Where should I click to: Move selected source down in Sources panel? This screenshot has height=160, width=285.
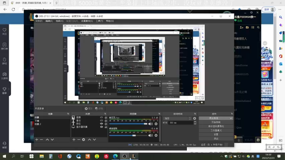point(94,139)
